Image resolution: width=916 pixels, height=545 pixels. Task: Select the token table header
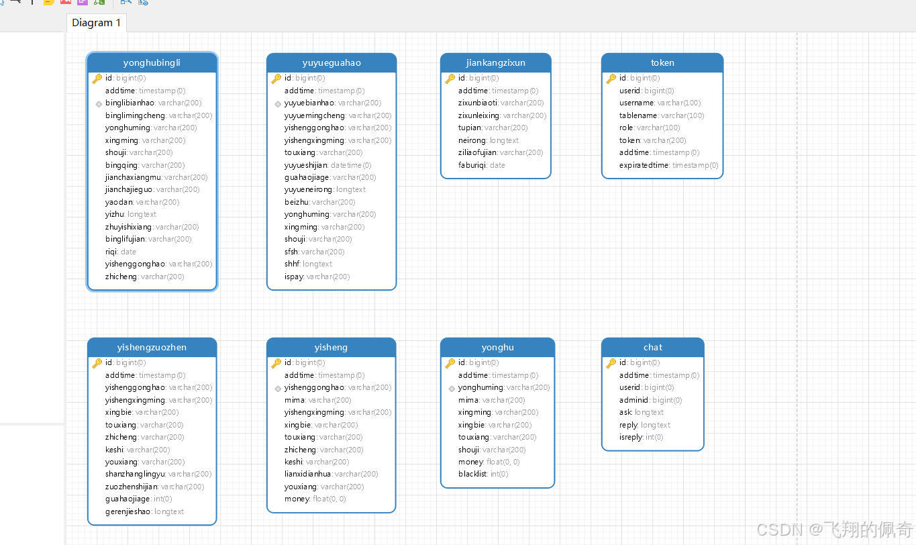click(662, 62)
